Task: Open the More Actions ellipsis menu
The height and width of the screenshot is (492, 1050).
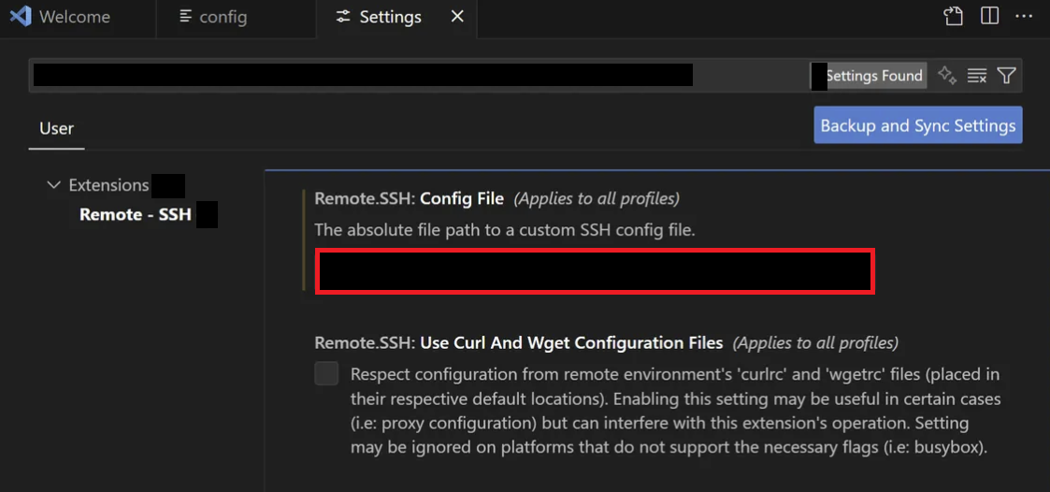Action: [1024, 17]
